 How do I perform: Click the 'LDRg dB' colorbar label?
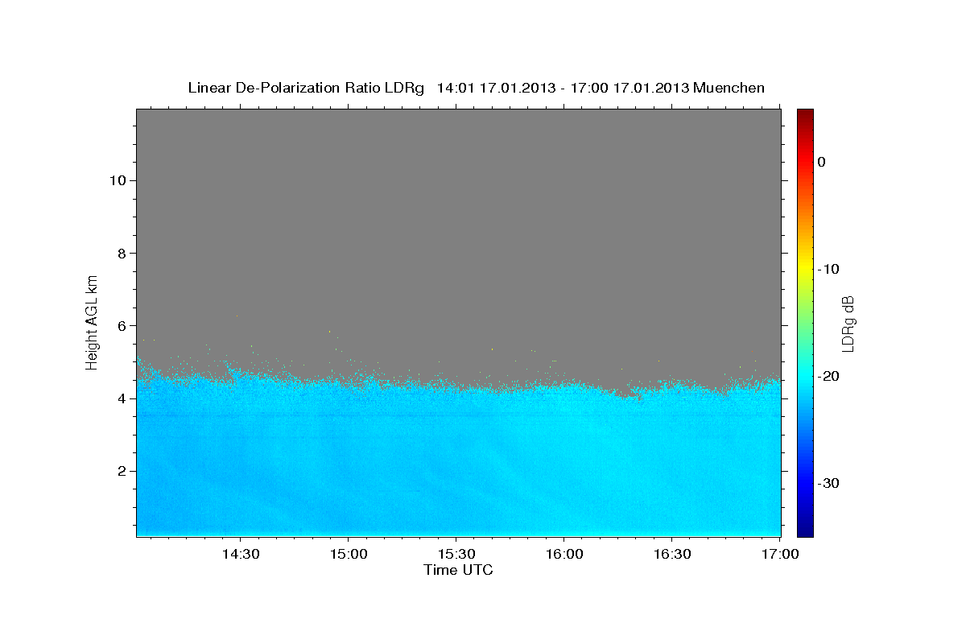[847, 324]
